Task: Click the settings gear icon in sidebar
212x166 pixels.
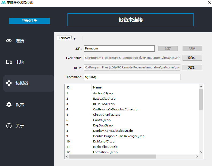Action: coord(9,105)
